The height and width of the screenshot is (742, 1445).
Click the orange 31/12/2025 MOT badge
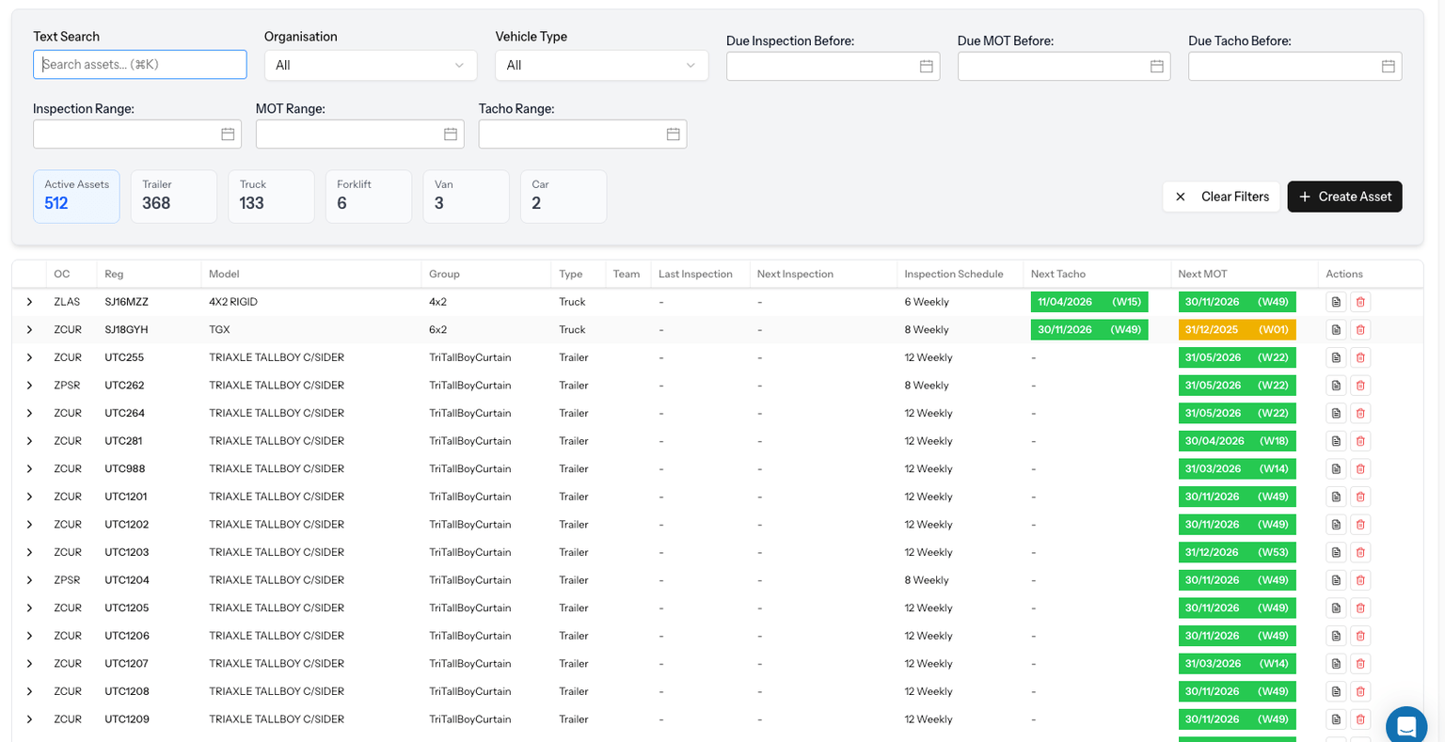point(1236,330)
